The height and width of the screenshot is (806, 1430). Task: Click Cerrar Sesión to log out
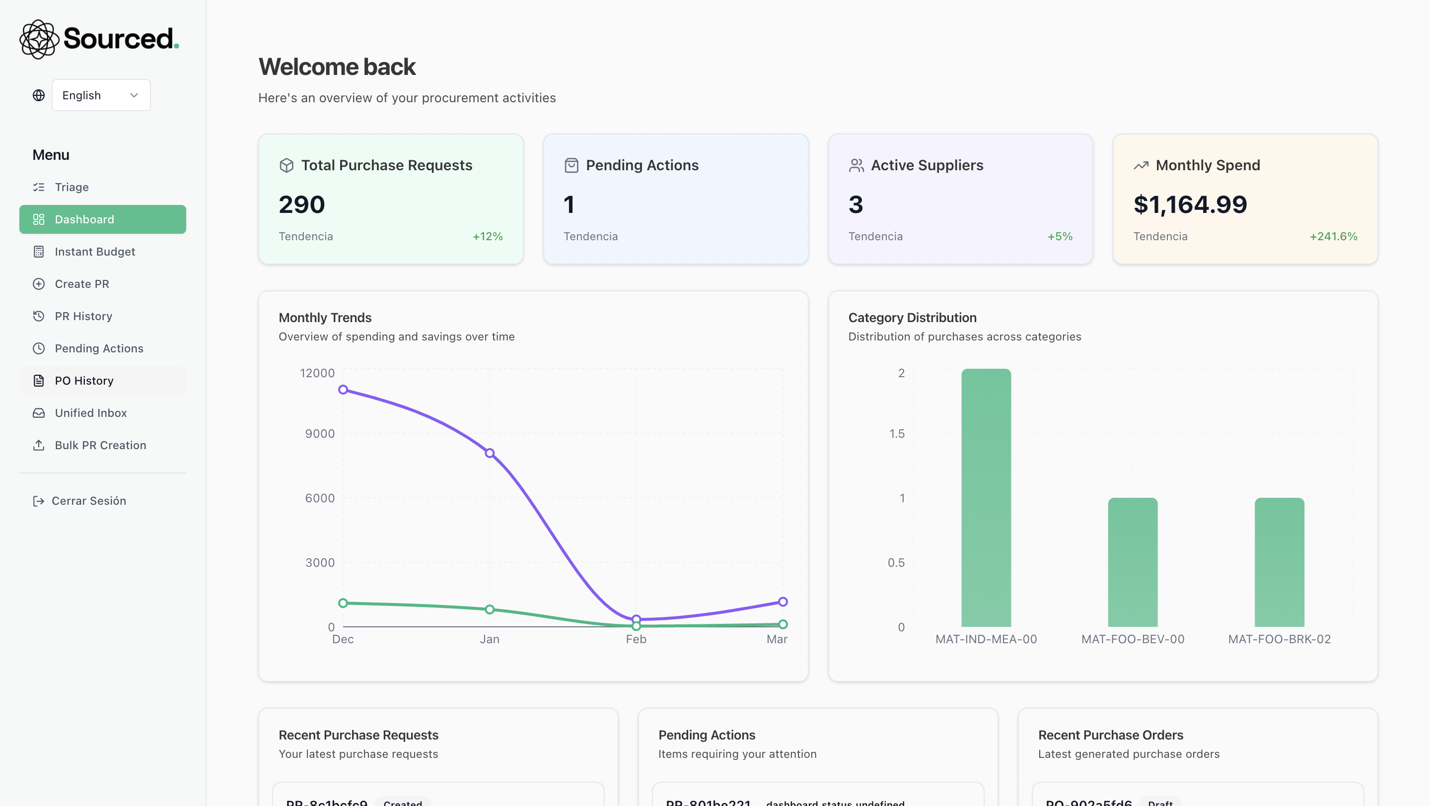click(x=89, y=501)
